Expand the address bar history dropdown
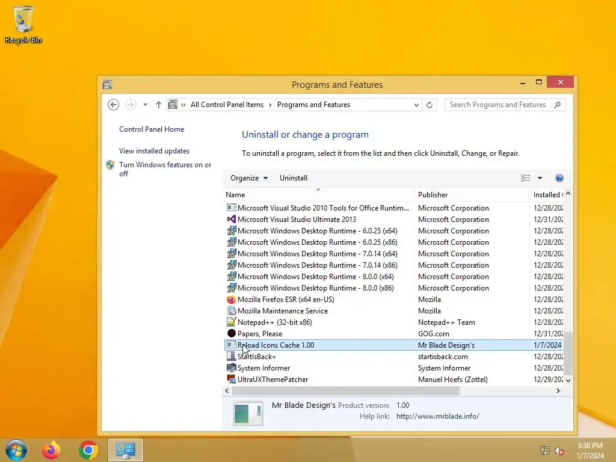The image size is (616, 462). (416, 105)
